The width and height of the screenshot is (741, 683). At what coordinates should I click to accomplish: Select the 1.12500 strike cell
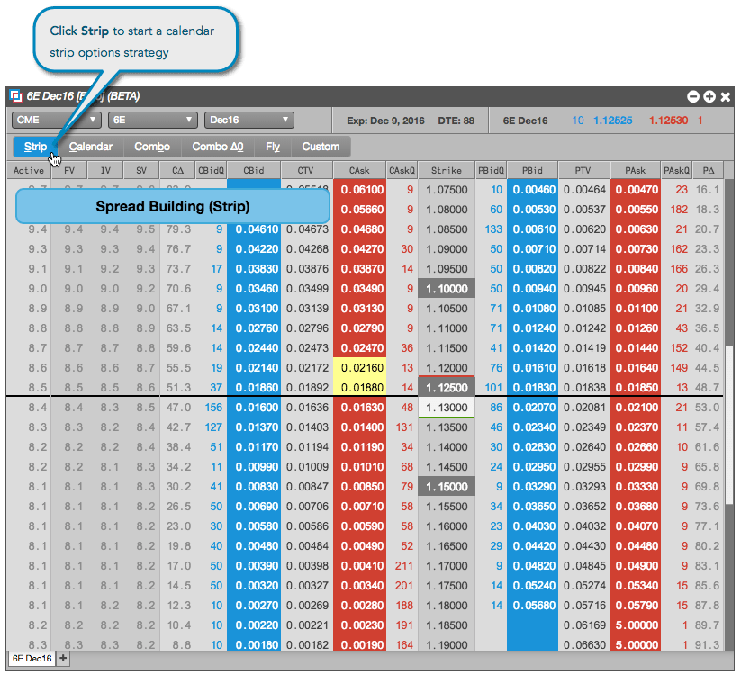pos(447,387)
